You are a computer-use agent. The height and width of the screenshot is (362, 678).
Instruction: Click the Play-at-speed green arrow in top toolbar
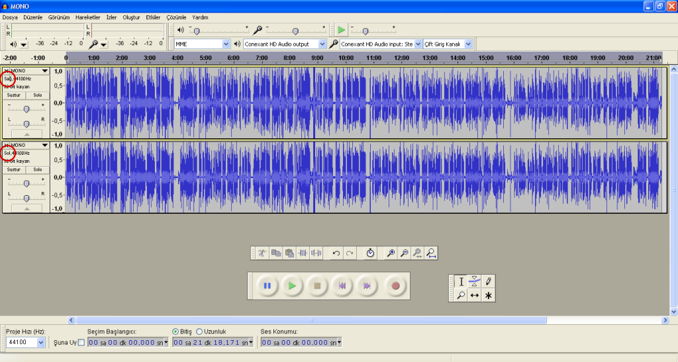click(x=342, y=30)
